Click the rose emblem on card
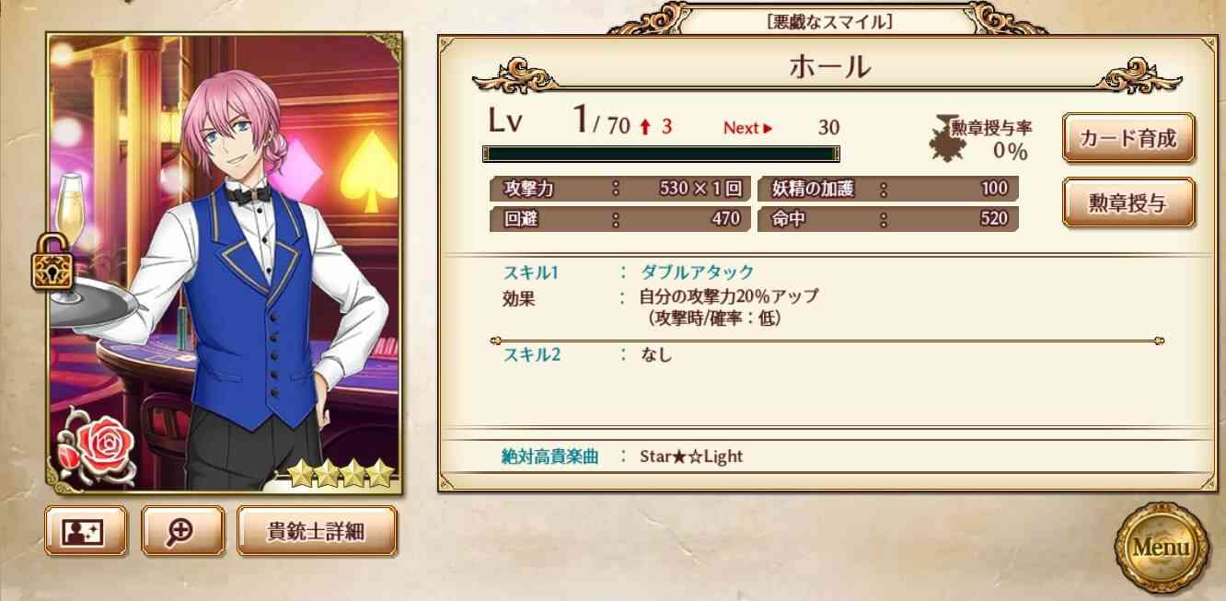1226x601 pixels. (92, 445)
